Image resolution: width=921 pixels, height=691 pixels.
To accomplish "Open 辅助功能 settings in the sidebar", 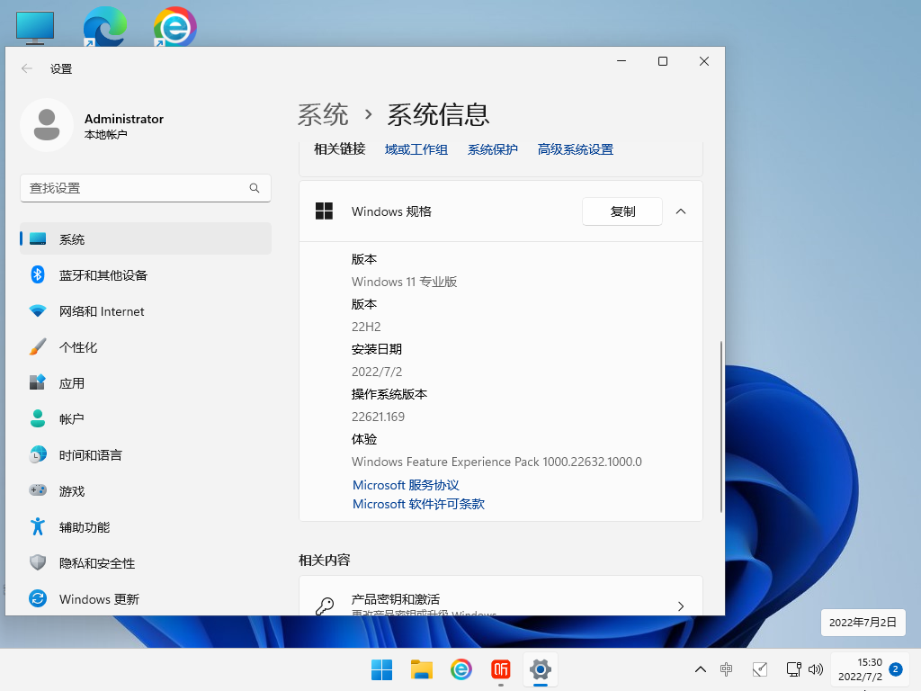I will pyautogui.click(x=86, y=526).
